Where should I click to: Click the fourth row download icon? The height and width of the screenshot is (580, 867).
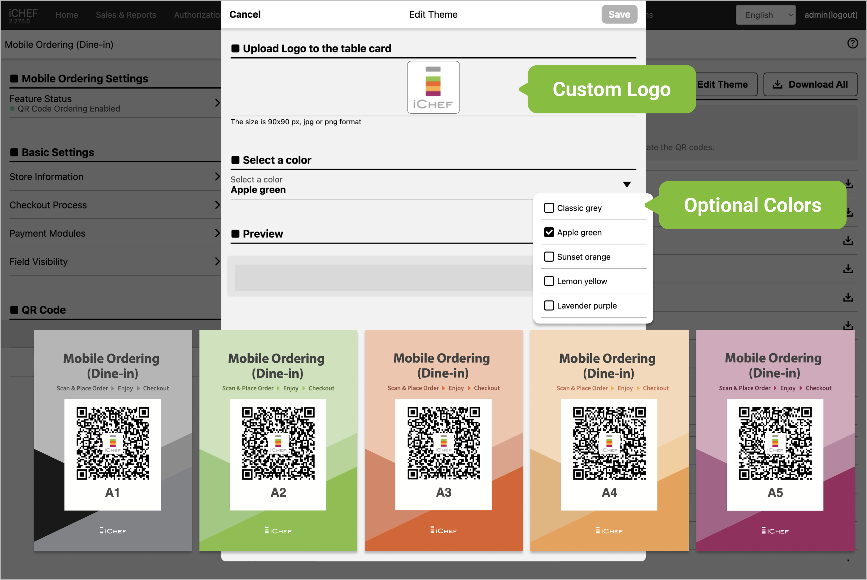[848, 269]
